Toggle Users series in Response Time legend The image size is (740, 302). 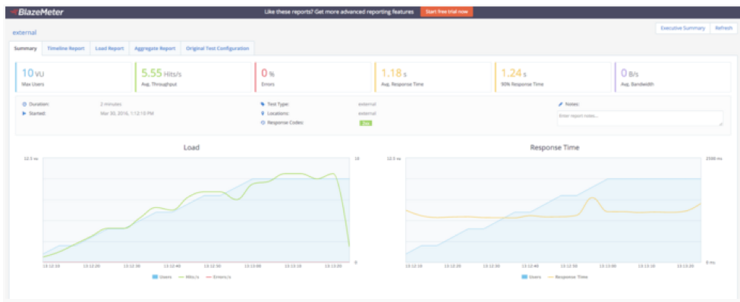(x=531, y=277)
